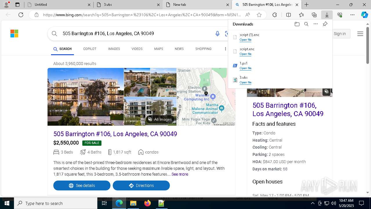Screen dimensions: 371x209
Task: Open the Downloads folder icon
Action: pos(297,24)
